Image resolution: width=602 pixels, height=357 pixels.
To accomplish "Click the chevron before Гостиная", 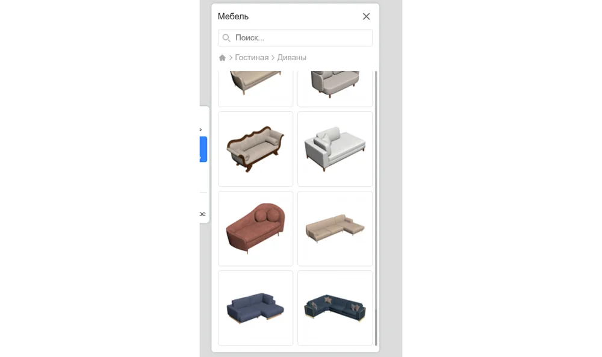I will [231, 58].
